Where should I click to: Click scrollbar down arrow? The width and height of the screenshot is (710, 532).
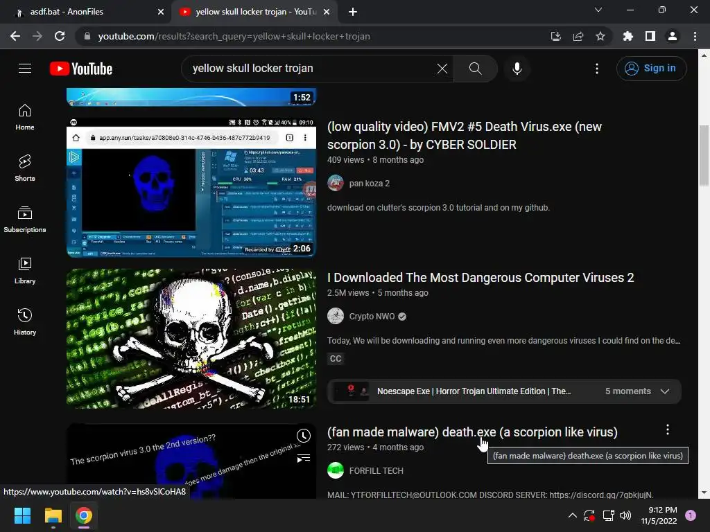(x=704, y=493)
